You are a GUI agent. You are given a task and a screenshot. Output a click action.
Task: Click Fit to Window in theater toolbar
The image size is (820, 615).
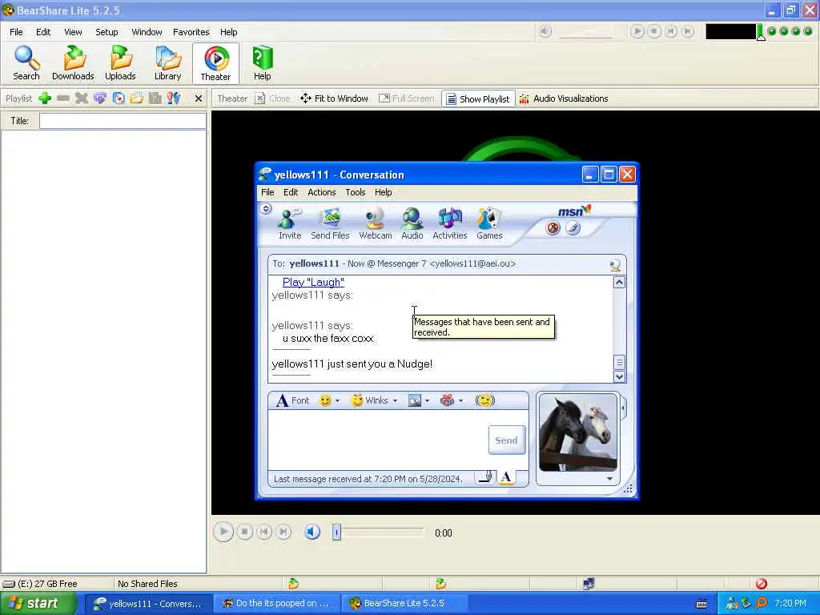334,98
